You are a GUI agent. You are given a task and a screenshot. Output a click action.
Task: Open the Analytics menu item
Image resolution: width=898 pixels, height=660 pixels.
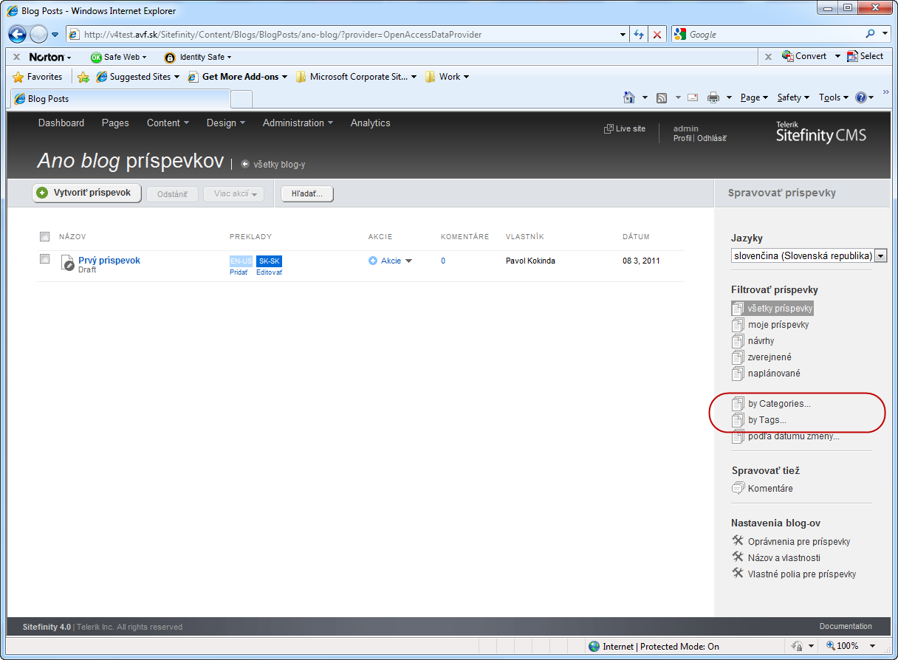tap(371, 123)
